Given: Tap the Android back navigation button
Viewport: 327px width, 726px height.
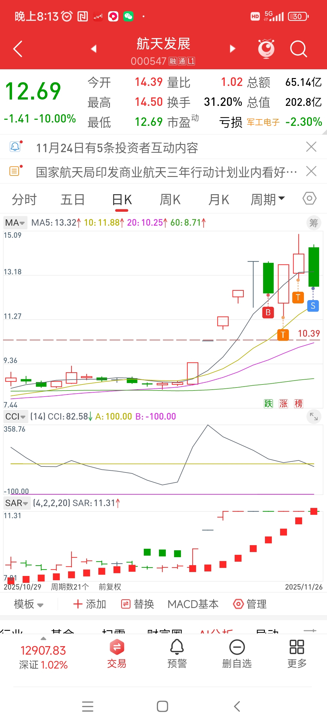Looking at the screenshot, I should [x=237, y=706].
